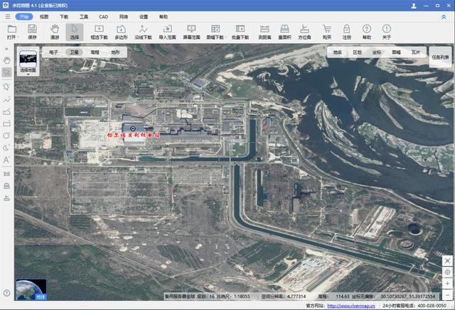Open the 开始 ribbon tab
Screen dimensions: 455x310
(24, 16)
